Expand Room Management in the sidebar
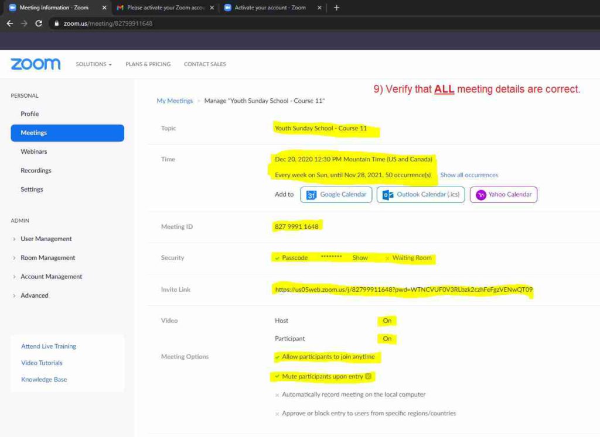600x437 pixels. point(48,257)
